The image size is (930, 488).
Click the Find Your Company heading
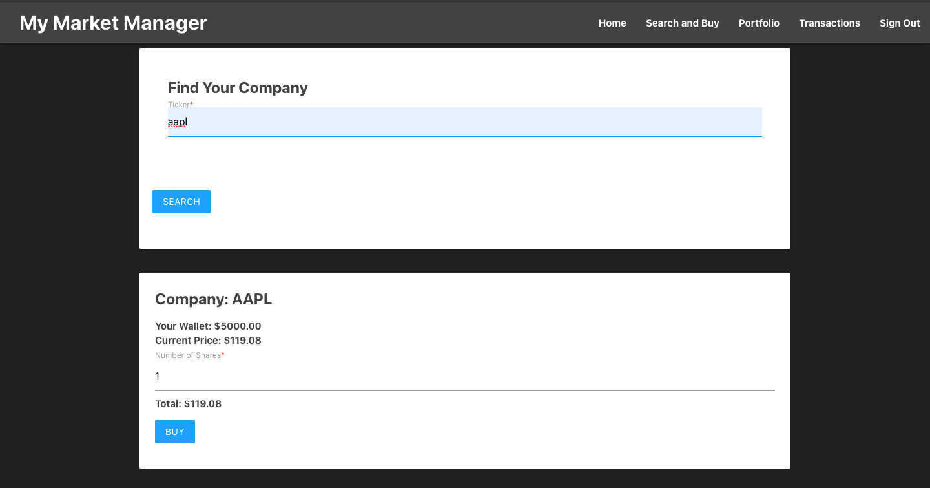pyautogui.click(x=238, y=88)
